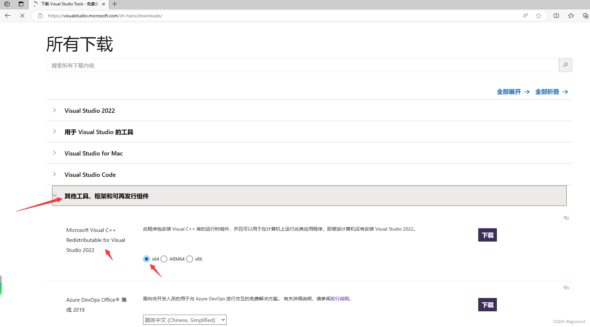Open the Read aloud icon
This screenshot has width=590, height=327.
525,16
